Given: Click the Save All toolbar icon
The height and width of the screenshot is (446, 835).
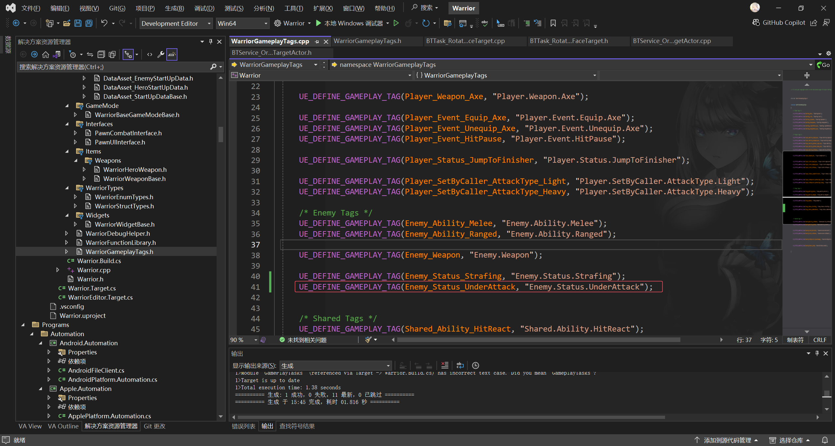Looking at the screenshot, I should pyautogui.click(x=89, y=23).
